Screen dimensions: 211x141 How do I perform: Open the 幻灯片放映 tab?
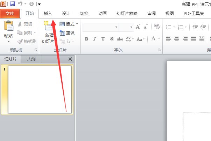(127, 13)
